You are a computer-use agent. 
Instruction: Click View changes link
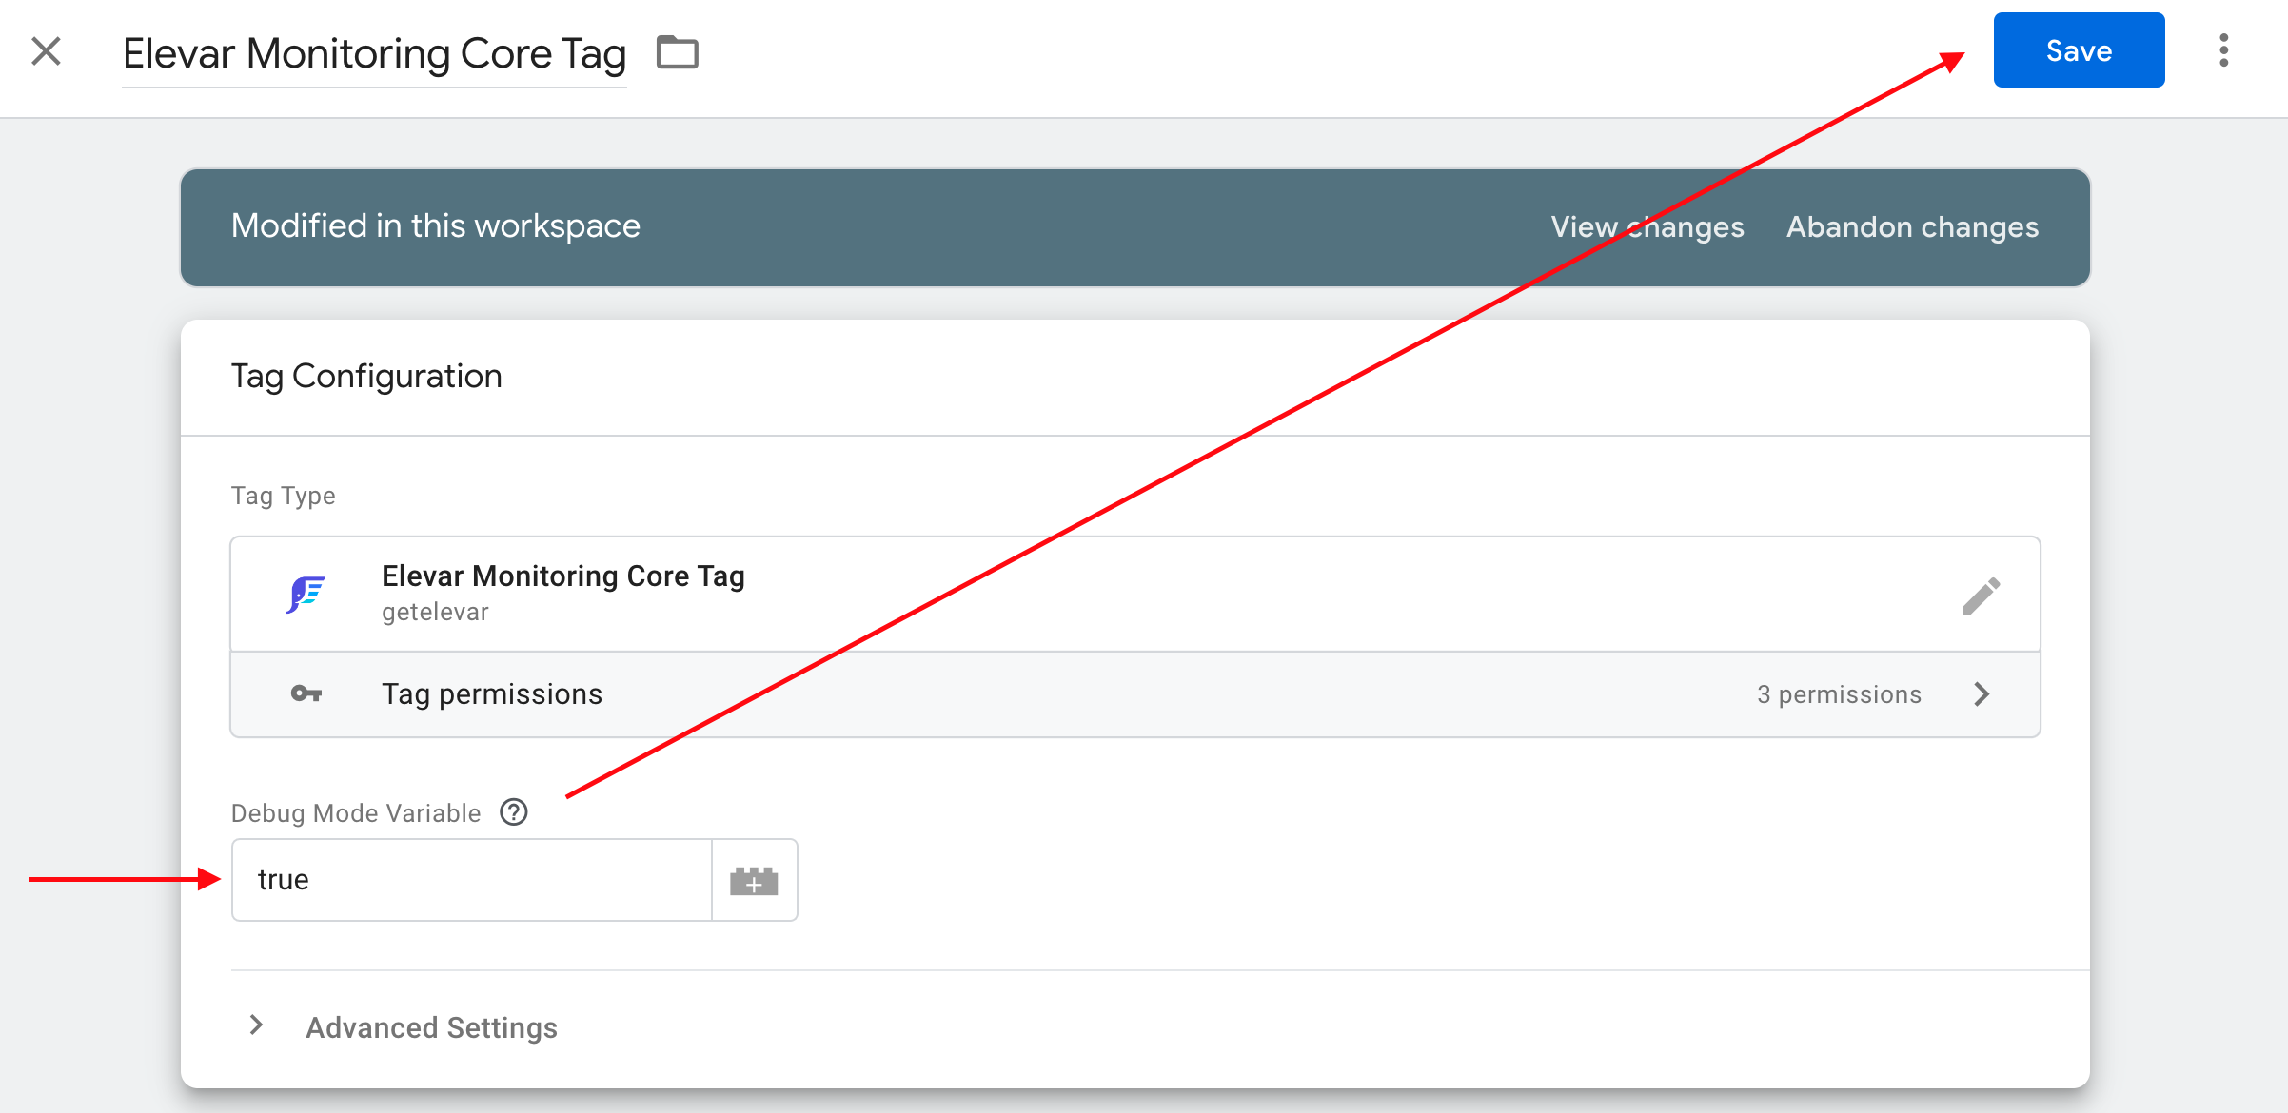click(1647, 227)
